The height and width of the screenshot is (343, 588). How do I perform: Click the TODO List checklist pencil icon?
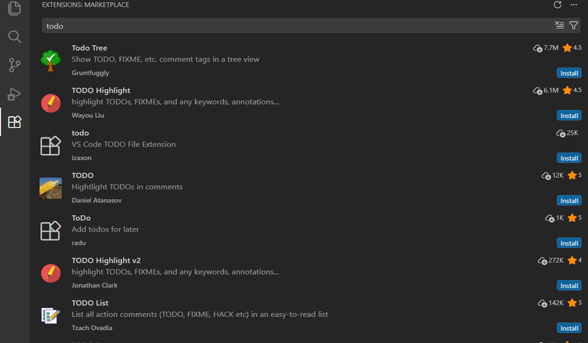click(x=51, y=315)
